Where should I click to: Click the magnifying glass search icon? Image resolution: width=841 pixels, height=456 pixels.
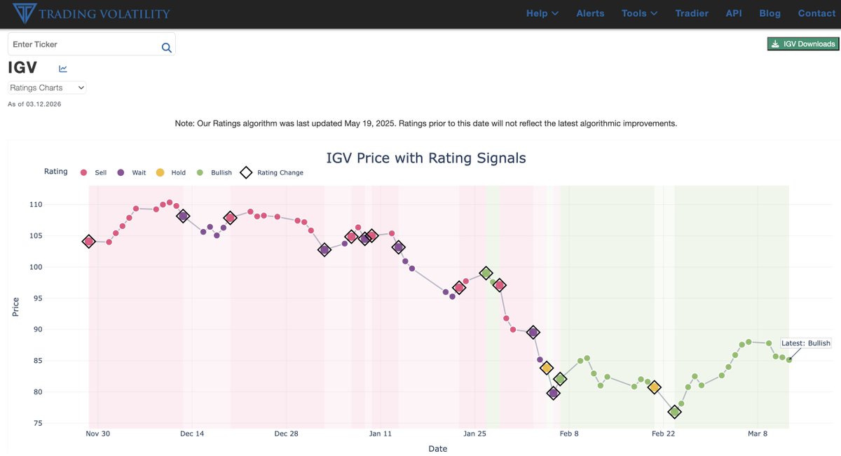point(166,48)
